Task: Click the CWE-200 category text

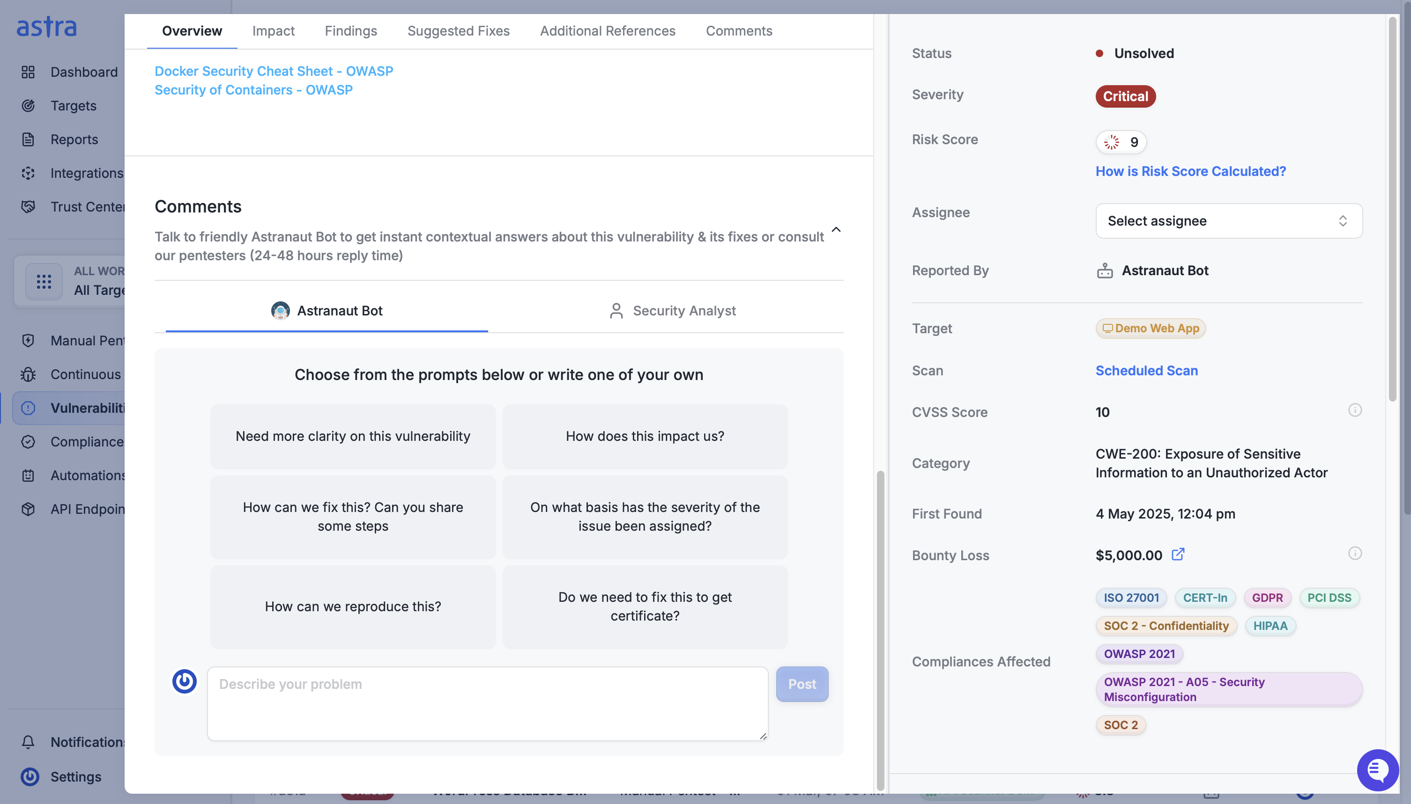Action: 1211,463
